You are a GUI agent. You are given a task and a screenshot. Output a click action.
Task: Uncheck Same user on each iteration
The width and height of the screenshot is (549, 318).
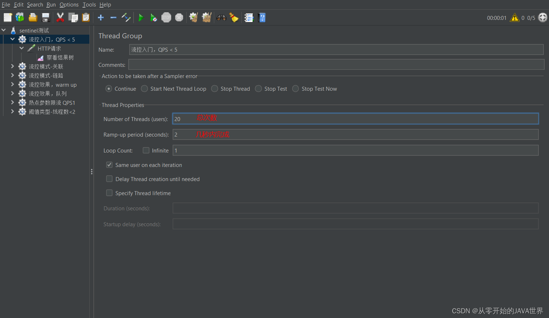coord(109,164)
